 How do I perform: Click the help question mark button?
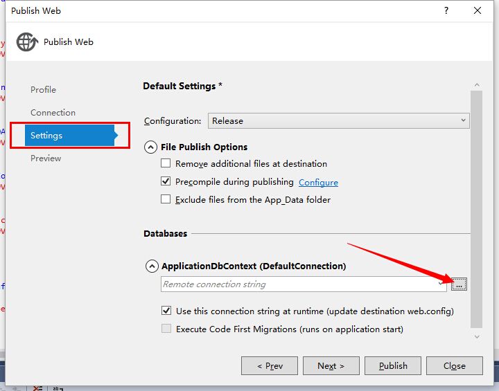coord(445,10)
